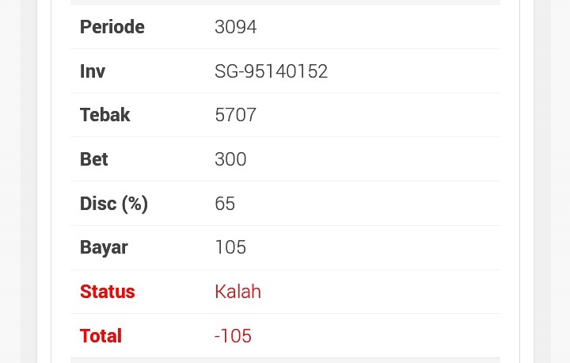Image resolution: width=570 pixels, height=363 pixels.
Task: Click the Disc (%) row label
Action: (113, 204)
